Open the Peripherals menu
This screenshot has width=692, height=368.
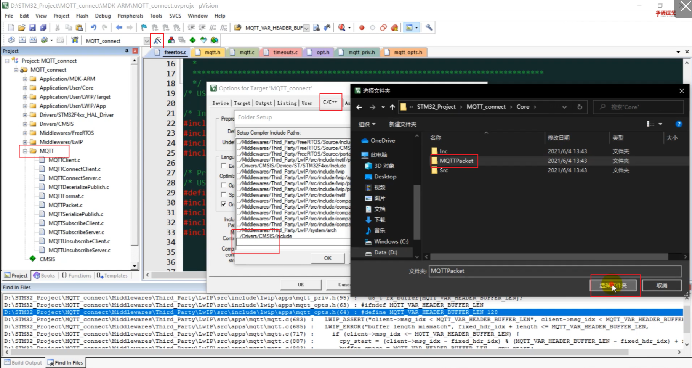coord(130,16)
